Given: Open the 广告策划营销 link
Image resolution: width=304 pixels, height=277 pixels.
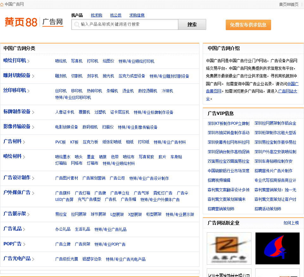Looking at the screenshot, I should (x=94, y=178).
